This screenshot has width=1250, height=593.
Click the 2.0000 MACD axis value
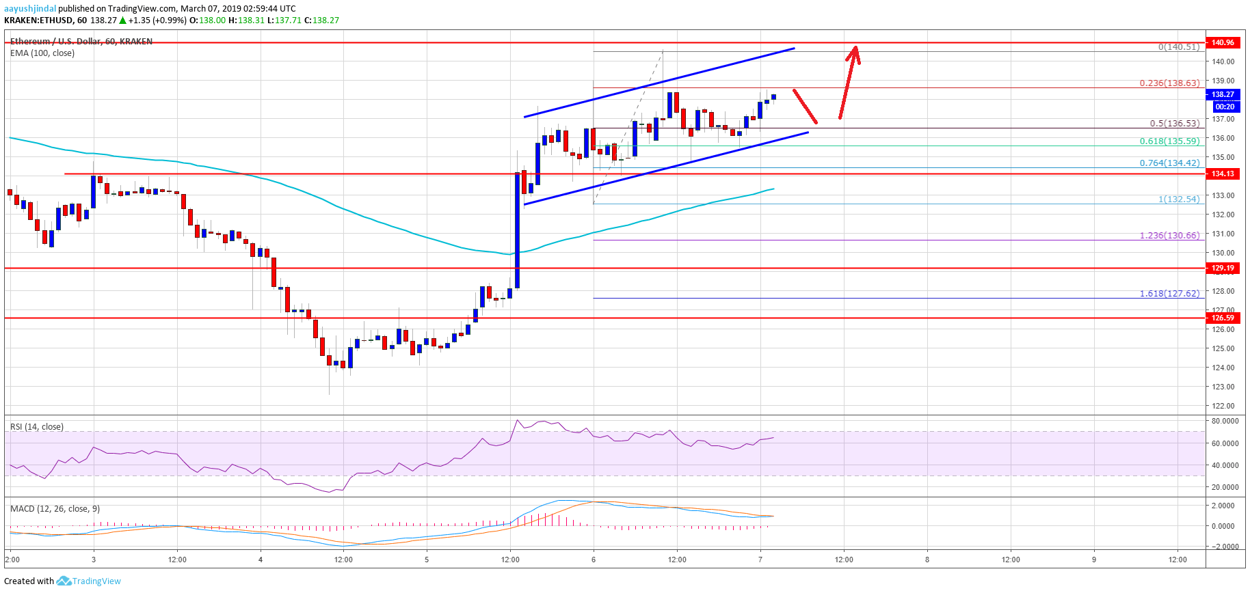pyautogui.click(x=1225, y=506)
